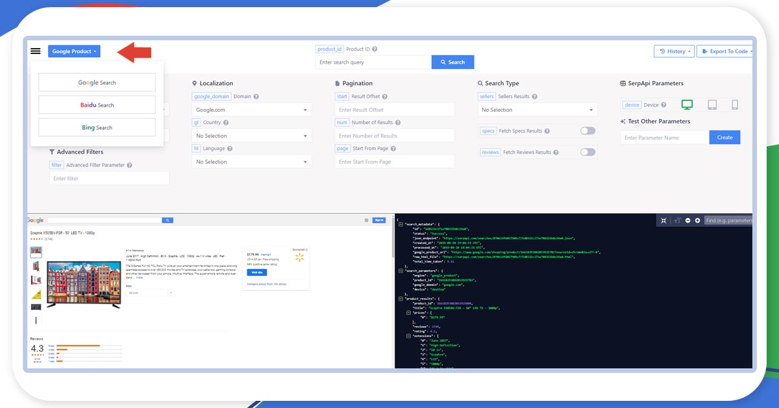Click the first TV thumbnail in preview

36,252
